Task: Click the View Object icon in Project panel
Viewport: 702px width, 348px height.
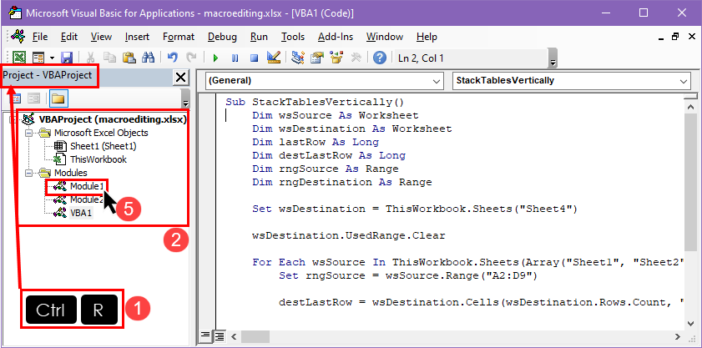Action: (34, 99)
